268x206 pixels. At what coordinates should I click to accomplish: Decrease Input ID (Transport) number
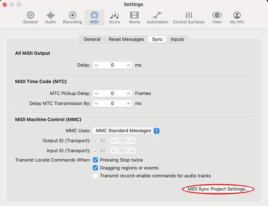tap(114, 151)
